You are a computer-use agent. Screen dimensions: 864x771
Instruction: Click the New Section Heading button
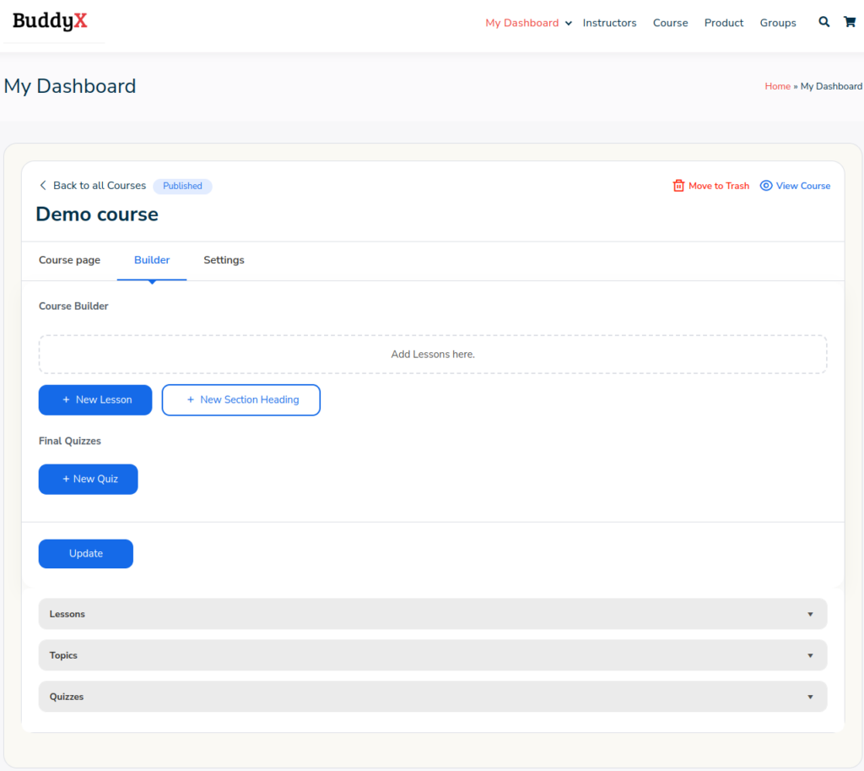(x=240, y=399)
